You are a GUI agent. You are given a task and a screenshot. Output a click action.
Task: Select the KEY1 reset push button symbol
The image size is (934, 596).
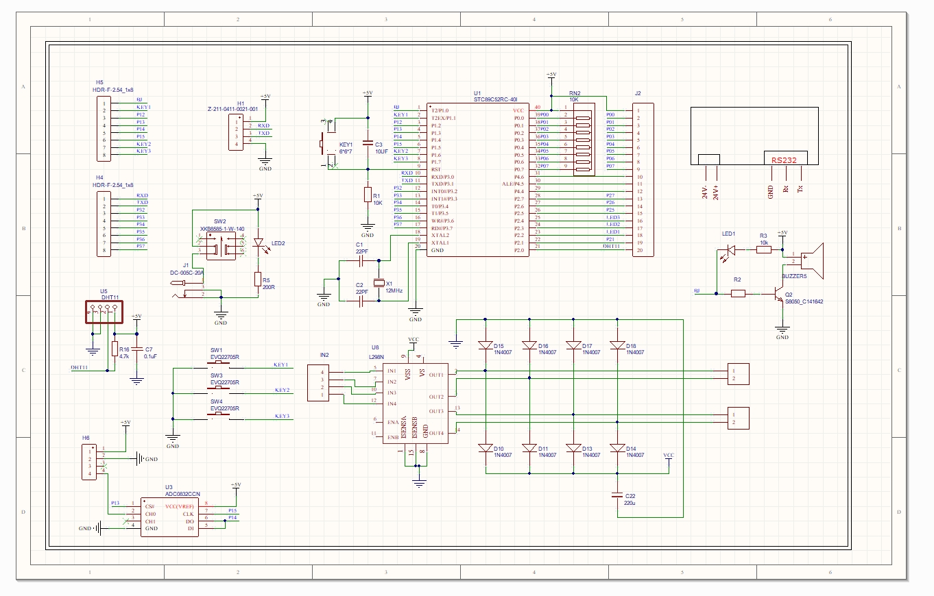327,144
